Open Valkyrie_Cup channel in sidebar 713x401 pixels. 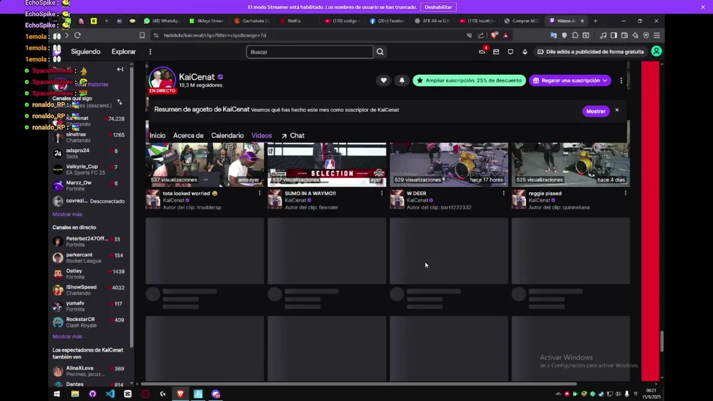click(89, 170)
